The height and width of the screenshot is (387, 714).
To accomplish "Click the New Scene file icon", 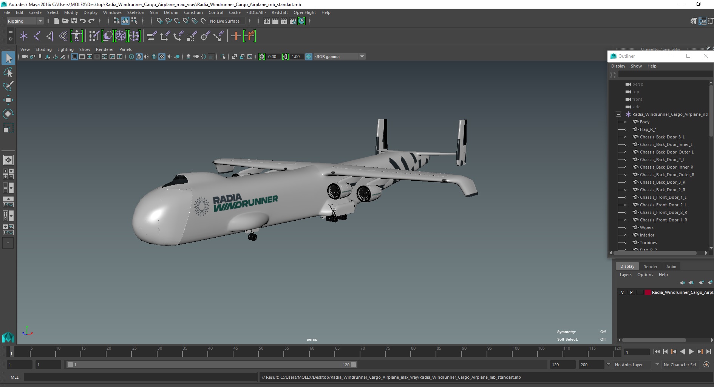I will click(x=56, y=21).
